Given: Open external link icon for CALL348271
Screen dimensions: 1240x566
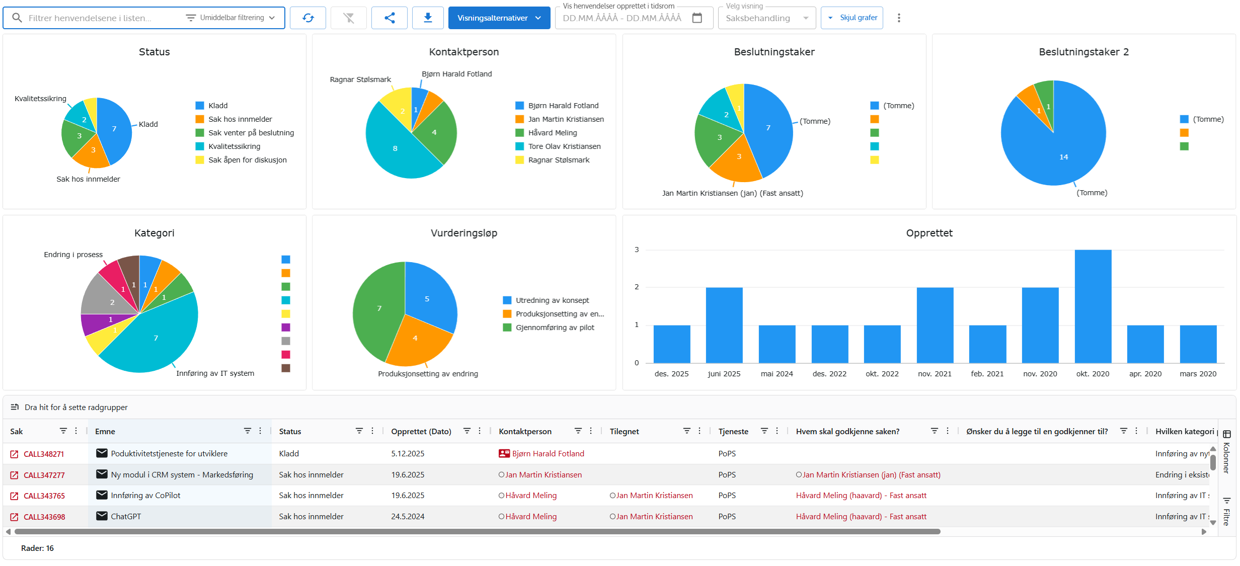Looking at the screenshot, I should coord(14,454).
